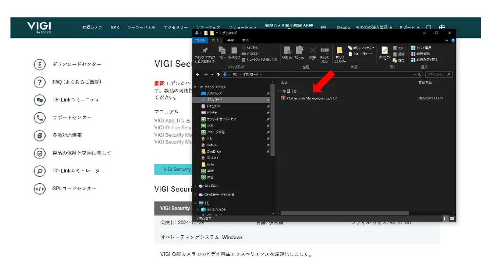Click the VIGI site globe language icon

[x=442, y=27]
